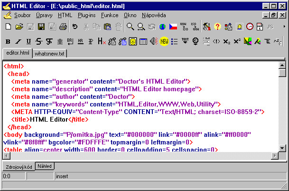This screenshot has height=191, width=289.
Task: Paste from the clipboard
Action: [107, 27]
